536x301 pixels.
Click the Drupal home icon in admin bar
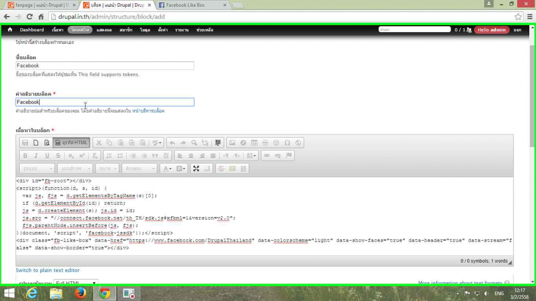(x=10, y=30)
